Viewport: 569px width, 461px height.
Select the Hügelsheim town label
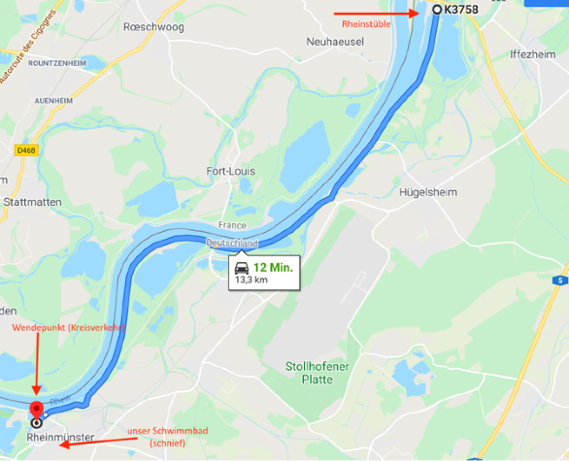coord(428,192)
